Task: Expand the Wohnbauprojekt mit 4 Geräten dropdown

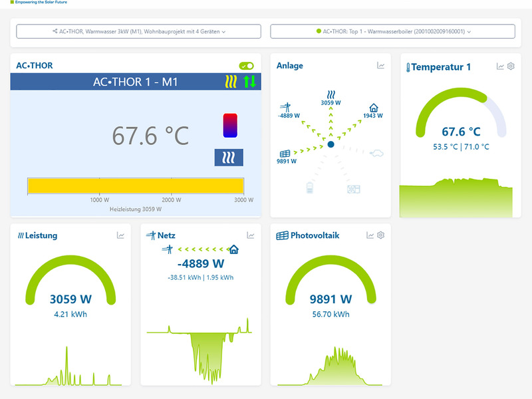Action: (138, 31)
